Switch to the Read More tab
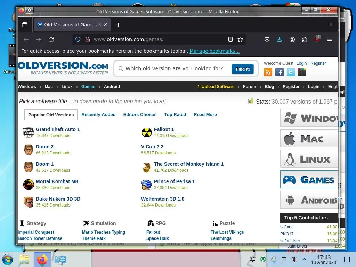The height and width of the screenshot is (267, 356). 205,115
